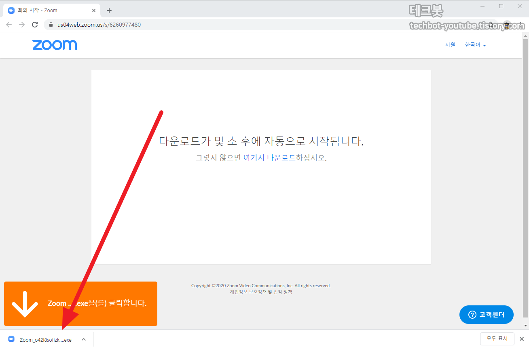Click '여기서 다운로드' download link

pos(269,158)
